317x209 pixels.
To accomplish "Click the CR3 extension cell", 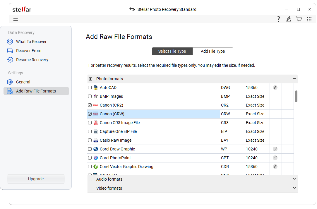I will click(232, 123).
